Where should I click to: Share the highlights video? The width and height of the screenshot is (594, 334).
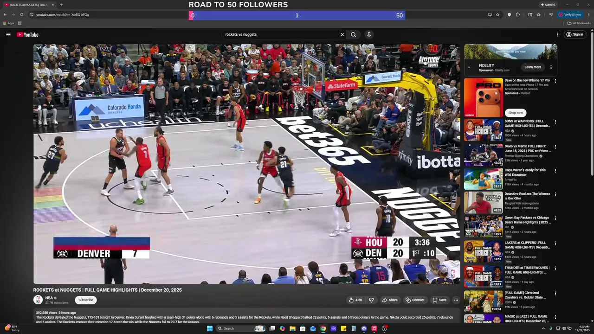[x=390, y=300]
